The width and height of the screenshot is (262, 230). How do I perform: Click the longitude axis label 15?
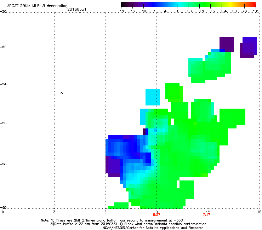click(x=259, y=212)
